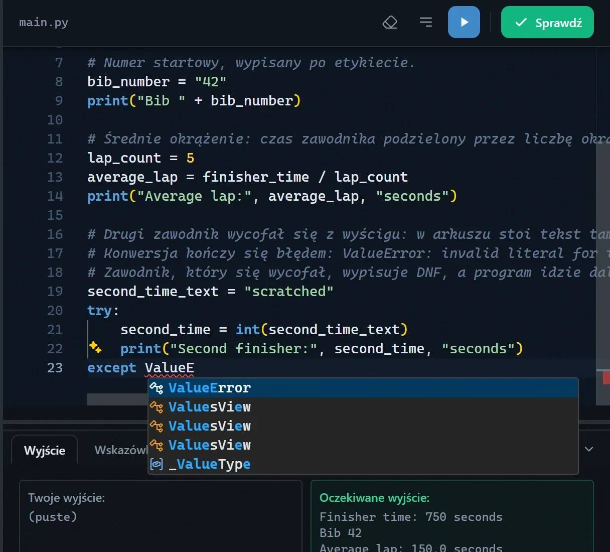Click the 'except ValueE' text on line 23
The image size is (610, 552).
point(140,368)
